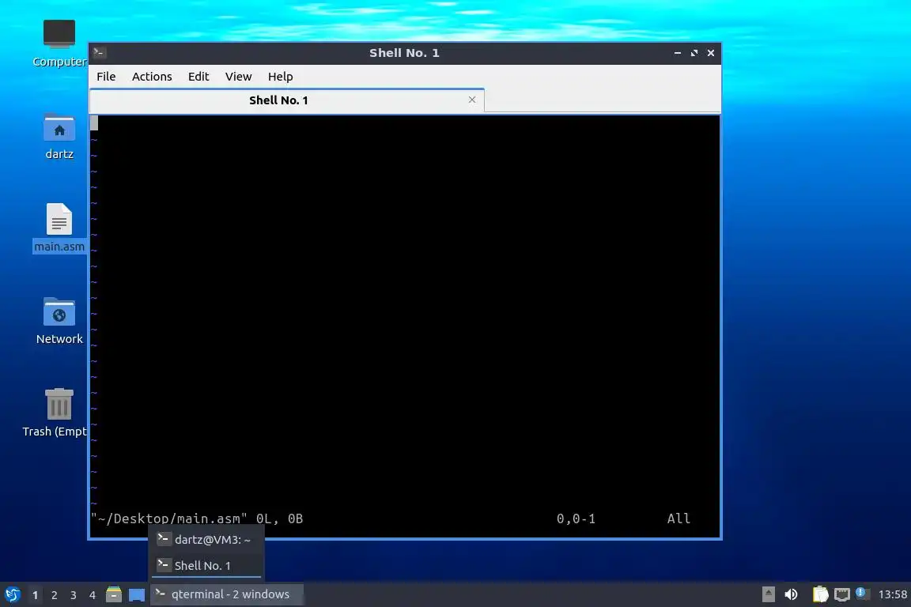The height and width of the screenshot is (607, 911).
Task: Select the Network desktop icon
Action: [59, 321]
